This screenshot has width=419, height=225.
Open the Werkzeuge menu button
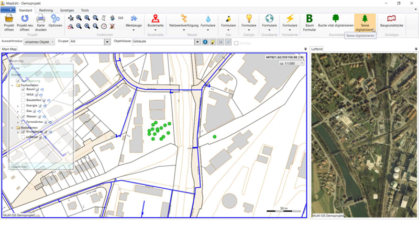134,22
